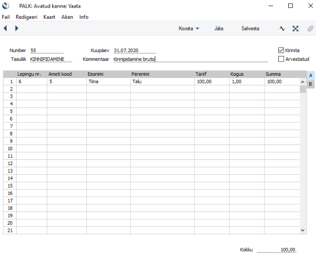Click the fullscreen expand arrows icon
316x254 pixels.
(295, 29)
